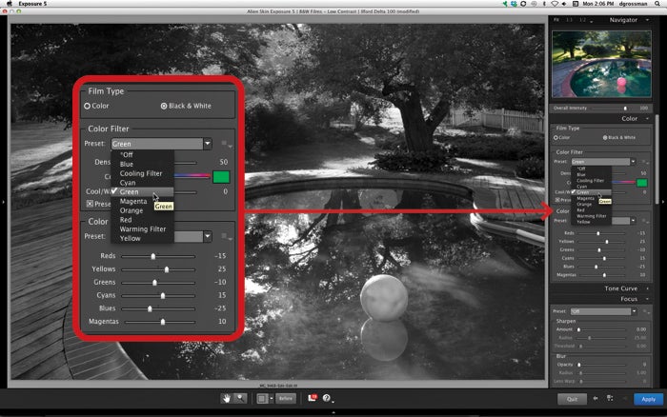Click the menu bar clock Mon 2:06 PM

(x=598, y=4)
